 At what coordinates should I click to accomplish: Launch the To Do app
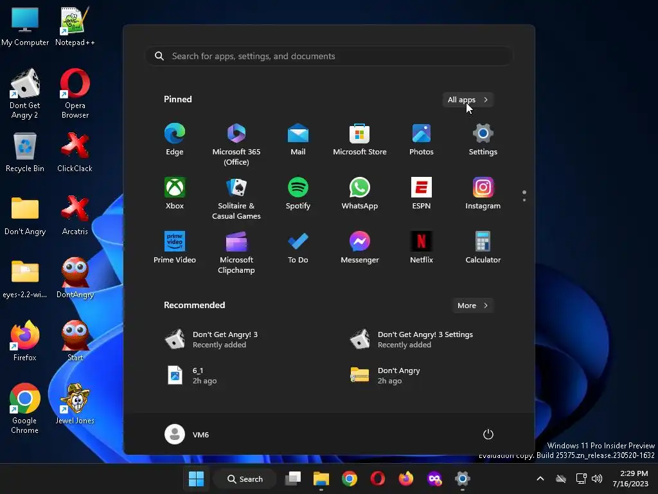point(298,248)
